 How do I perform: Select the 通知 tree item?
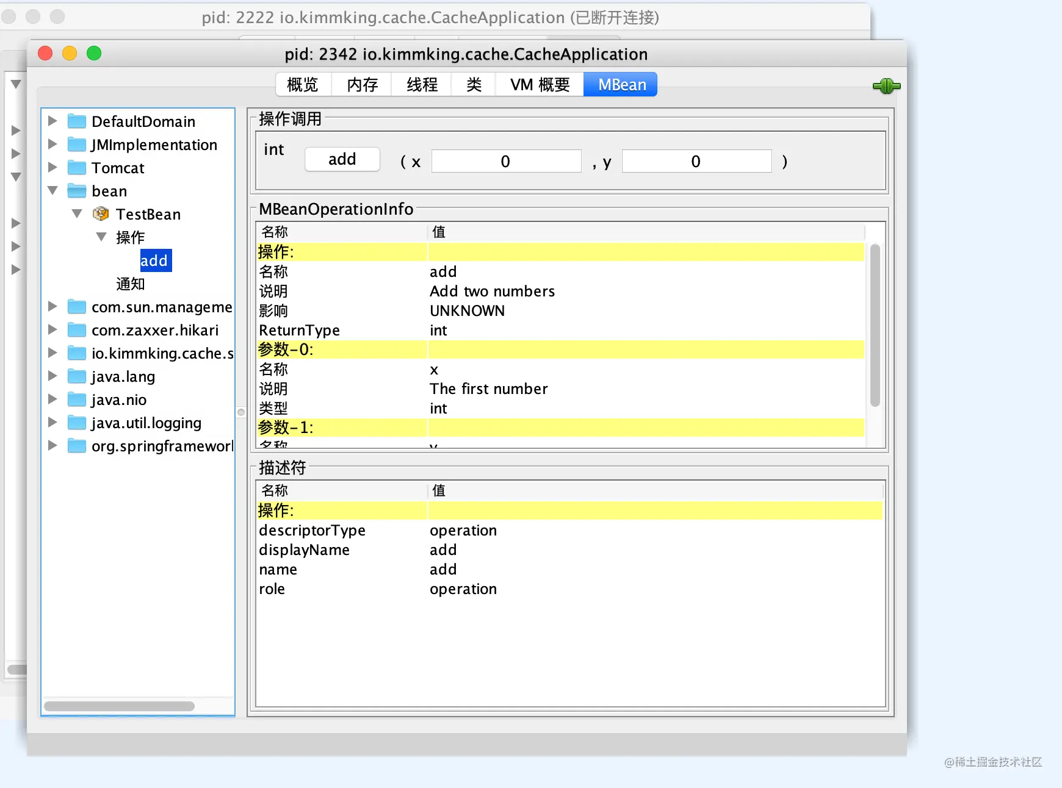point(131,284)
